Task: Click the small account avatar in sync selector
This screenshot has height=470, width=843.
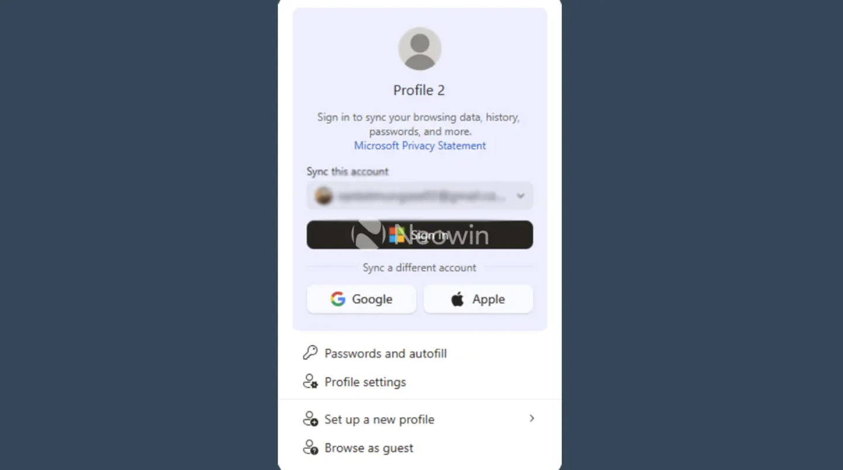Action: [x=324, y=196]
